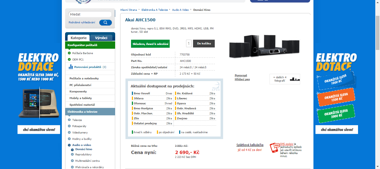The width and height of the screenshot is (380, 169).
Task: Expand Multimediální centra subcategory icon
Action: 72,161
